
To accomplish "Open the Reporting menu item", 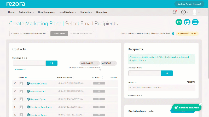I will click(x=102, y=12).
